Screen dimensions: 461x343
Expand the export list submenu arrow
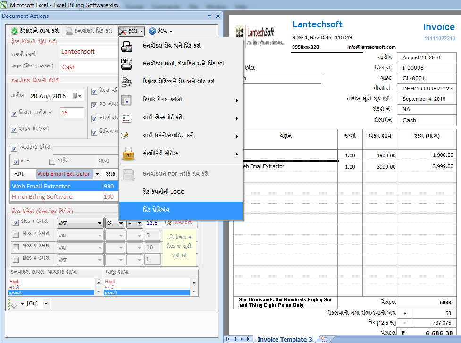237,119
